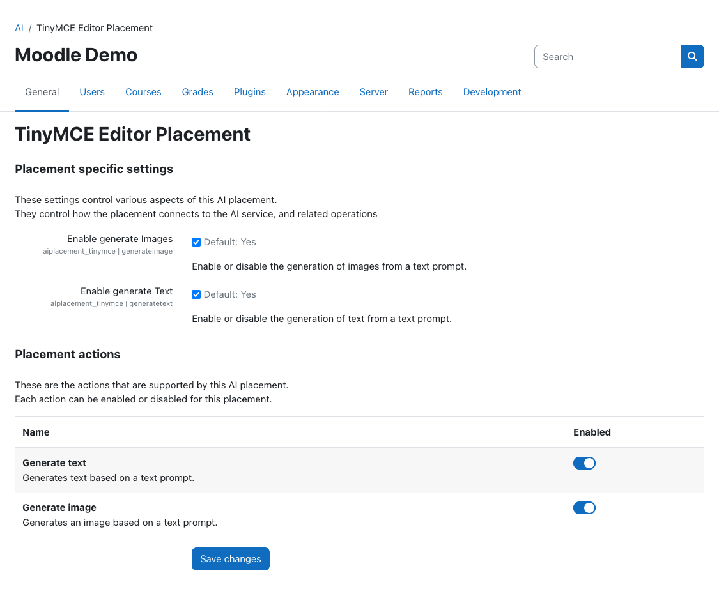The height and width of the screenshot is (596, 719).
Task: Click the TinyMCE Editor Placement breadcrumb text
Action: [x=95, y=28]
